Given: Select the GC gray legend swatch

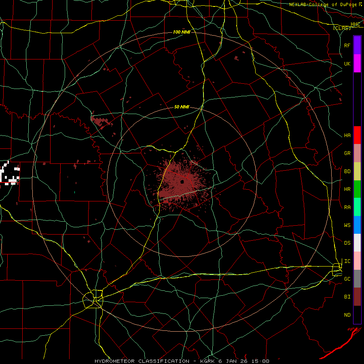Looking at the screenshot, I should point(357,279).
